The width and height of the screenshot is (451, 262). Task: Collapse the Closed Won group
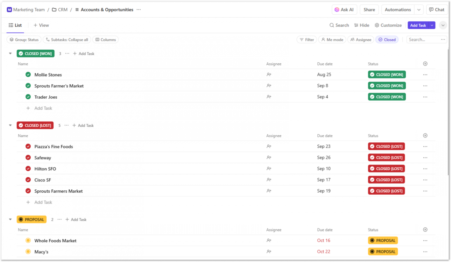coord(10,53)
